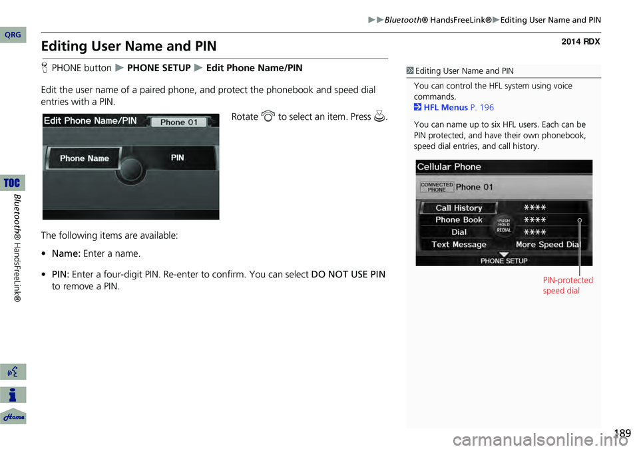Click the vertical 'Bluetooth HandsFreeLink' side label

17,248
